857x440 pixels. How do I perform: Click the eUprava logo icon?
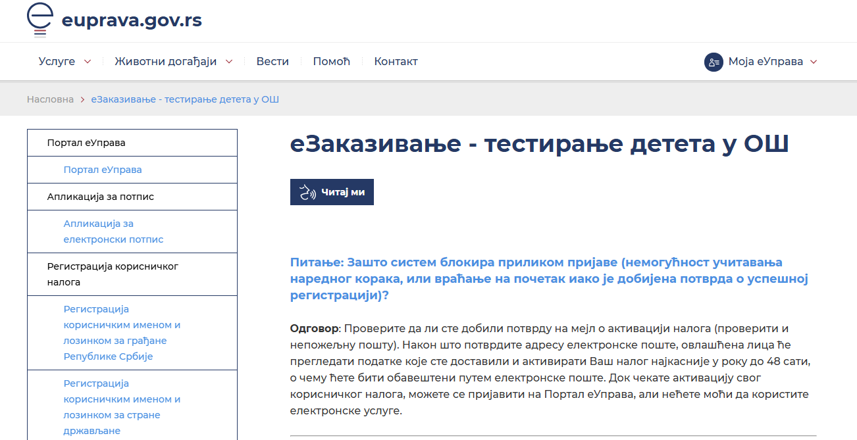click(39, 20)
